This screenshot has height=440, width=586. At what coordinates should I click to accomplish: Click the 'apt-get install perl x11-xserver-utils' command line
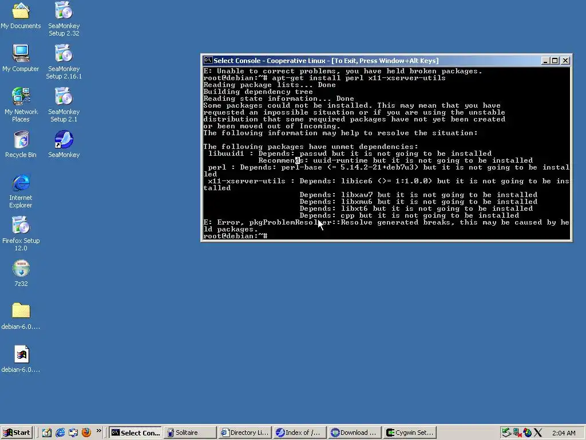click(x=324, y=78)
